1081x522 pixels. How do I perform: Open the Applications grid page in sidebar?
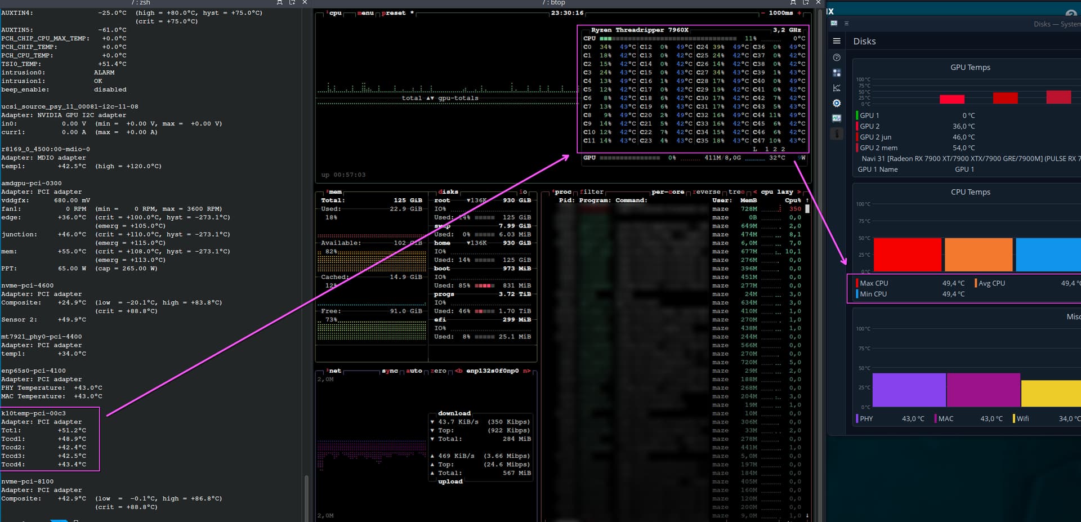click(x=837, y=73)
